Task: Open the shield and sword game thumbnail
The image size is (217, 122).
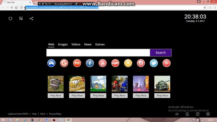Action: coord(56,84)
